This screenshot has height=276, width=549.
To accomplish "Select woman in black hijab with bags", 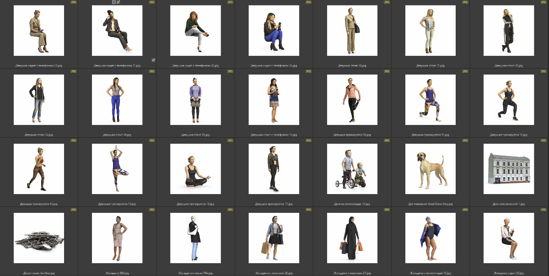I will tap(352, 238).
